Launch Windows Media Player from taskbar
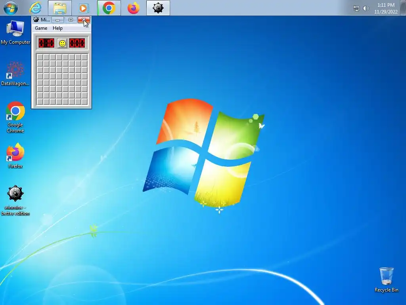 [x=84, y=8]
